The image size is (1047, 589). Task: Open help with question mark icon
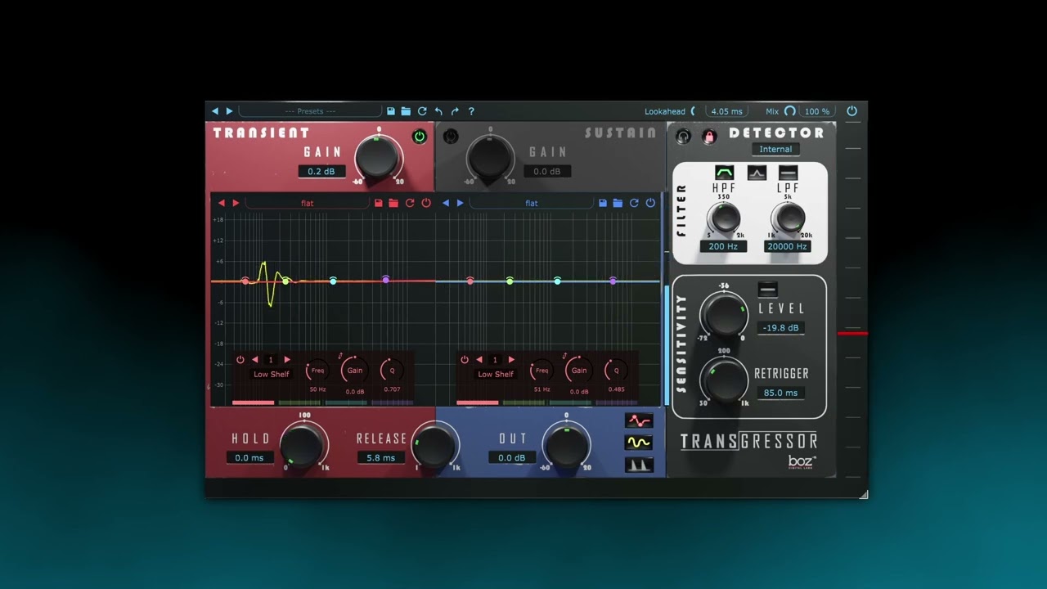tap(471, 111)
